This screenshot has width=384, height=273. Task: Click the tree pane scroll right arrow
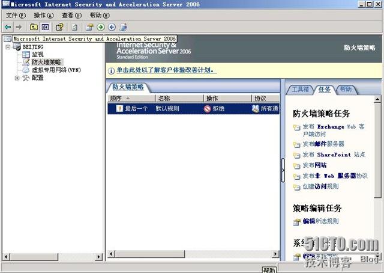[x=98, y=257]
